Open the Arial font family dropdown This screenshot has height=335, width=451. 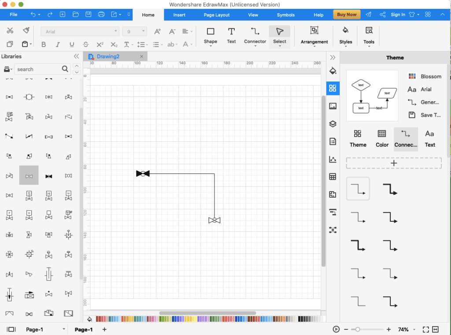[x=80, y=32]
